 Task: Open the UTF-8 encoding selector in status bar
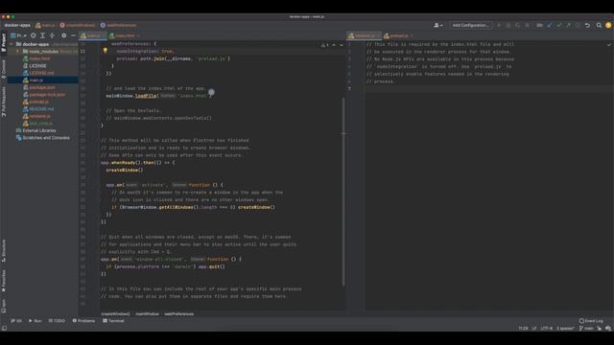click(546, 328)
